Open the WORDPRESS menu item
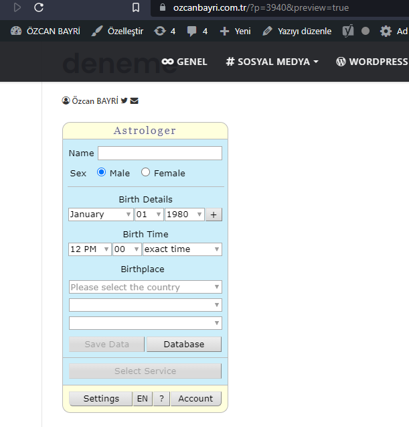This screenshot has height=427, width=409. (372, 62)
